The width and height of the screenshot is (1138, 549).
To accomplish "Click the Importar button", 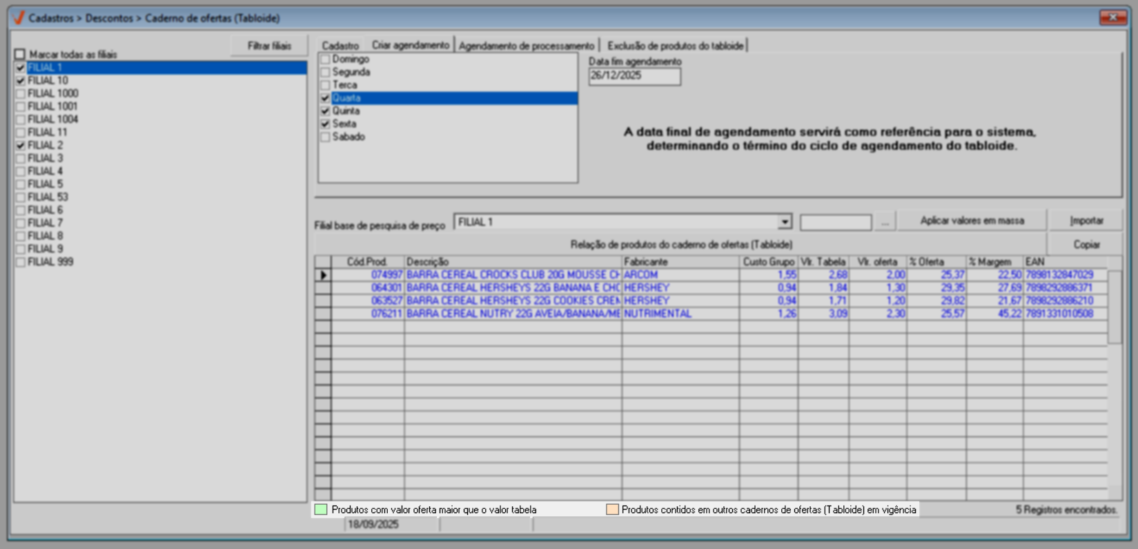I will click(x=1086, y=220).
